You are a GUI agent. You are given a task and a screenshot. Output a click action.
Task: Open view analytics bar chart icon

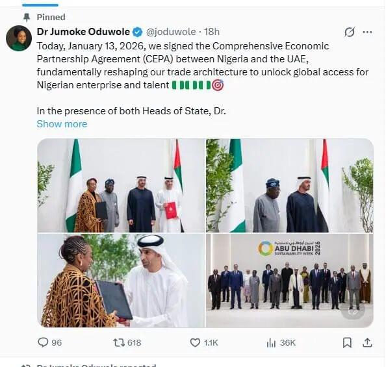coord(271,342)
